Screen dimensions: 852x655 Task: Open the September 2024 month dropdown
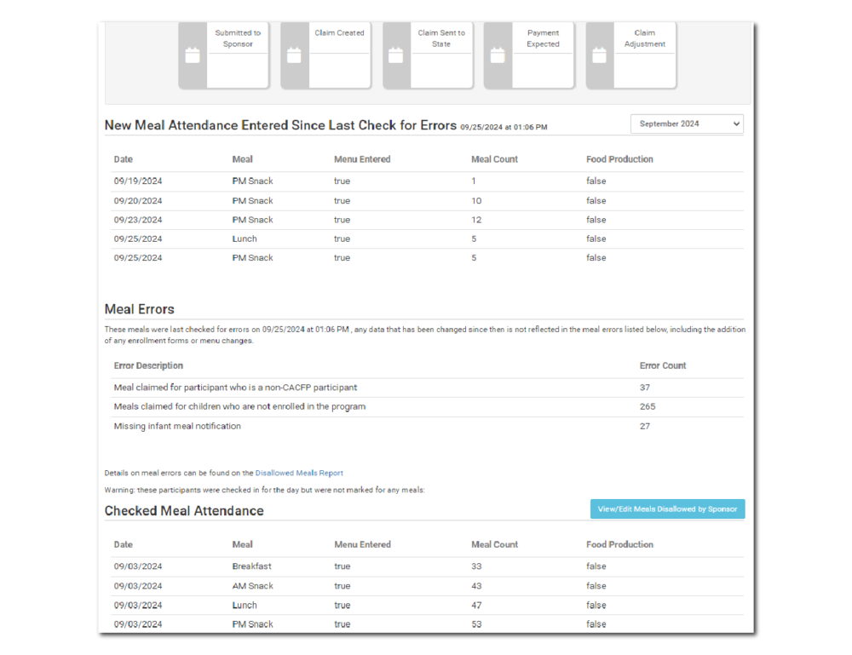tap(686, 124)
